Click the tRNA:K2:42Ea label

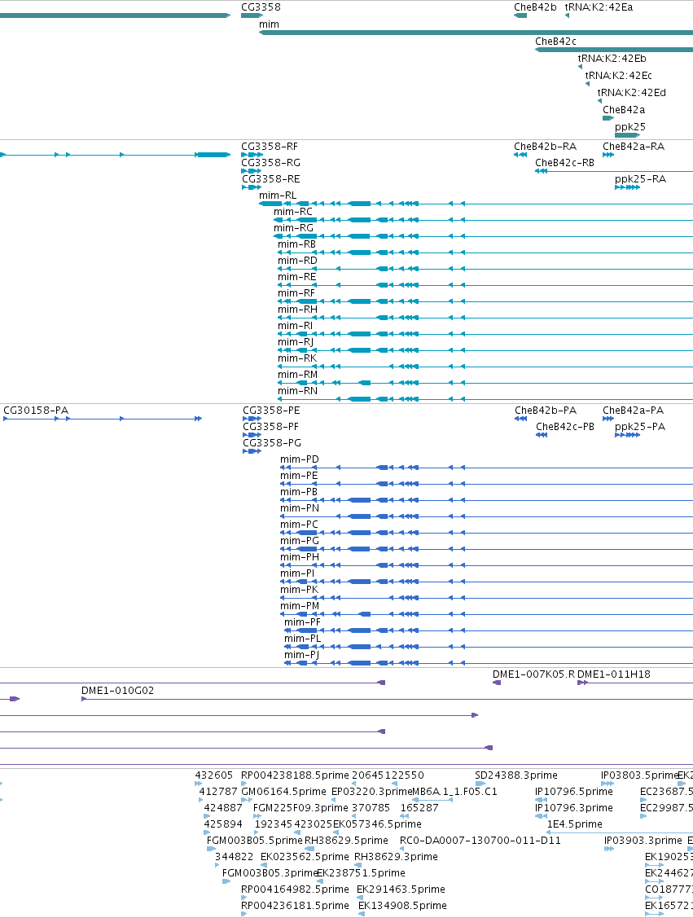click(599, 7)
